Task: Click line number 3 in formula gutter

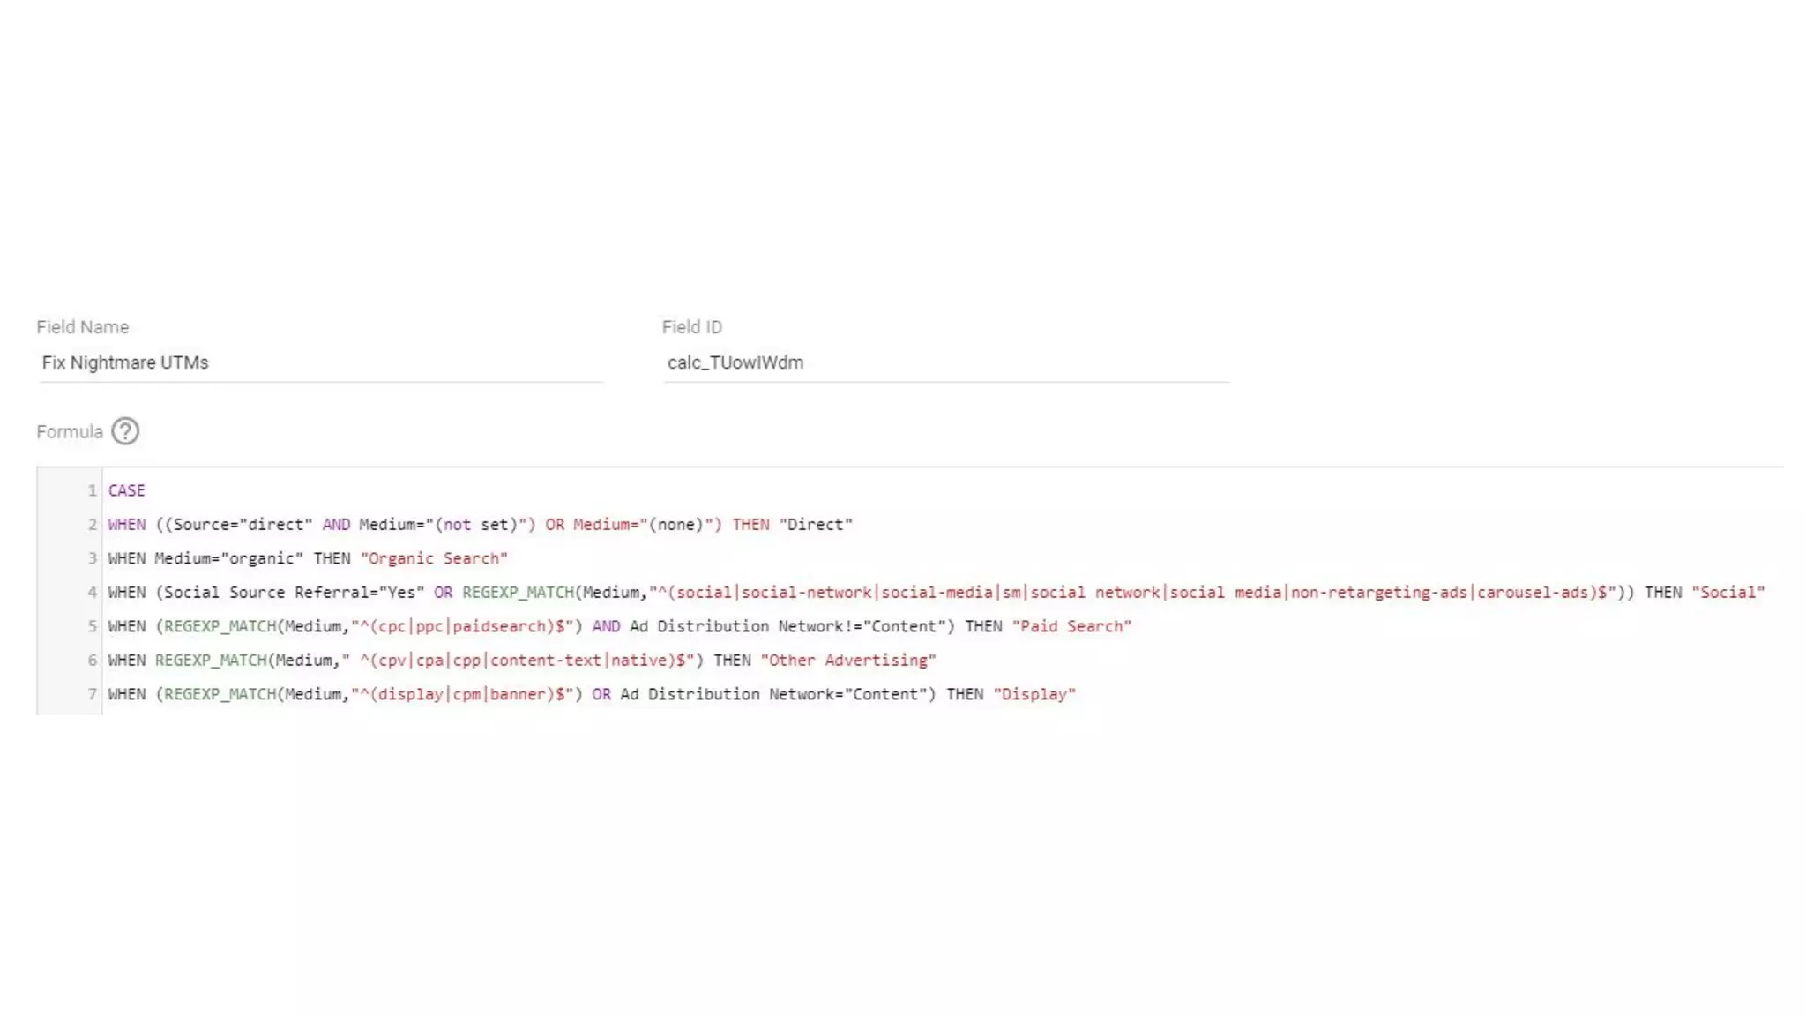Action: click(92, 558)
